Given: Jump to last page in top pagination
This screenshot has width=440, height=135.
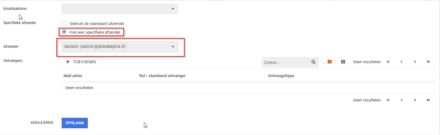Looking at the screenshot, I should coord(428,62).
